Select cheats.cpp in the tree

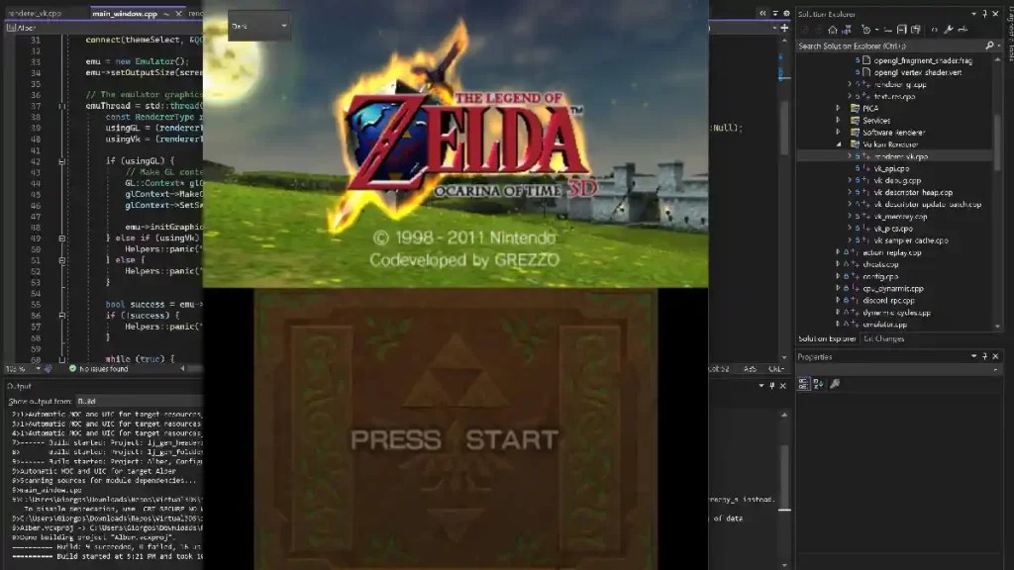(x=880, y=264)
